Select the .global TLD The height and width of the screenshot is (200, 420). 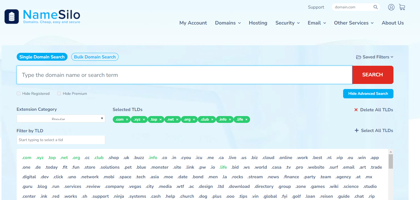270,196
